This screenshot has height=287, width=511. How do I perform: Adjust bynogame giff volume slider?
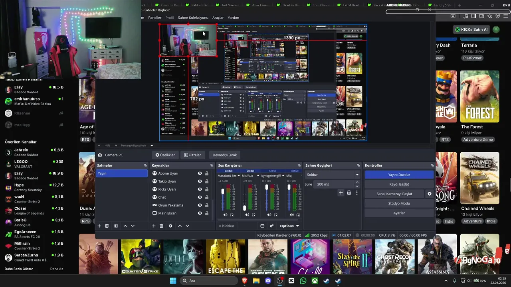tap(267, 187)
